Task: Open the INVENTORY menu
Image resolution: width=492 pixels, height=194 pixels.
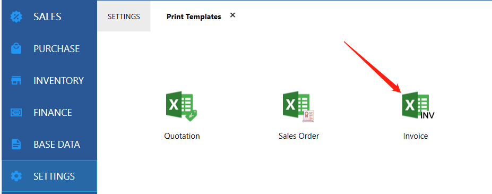Action: click(49, 80)
